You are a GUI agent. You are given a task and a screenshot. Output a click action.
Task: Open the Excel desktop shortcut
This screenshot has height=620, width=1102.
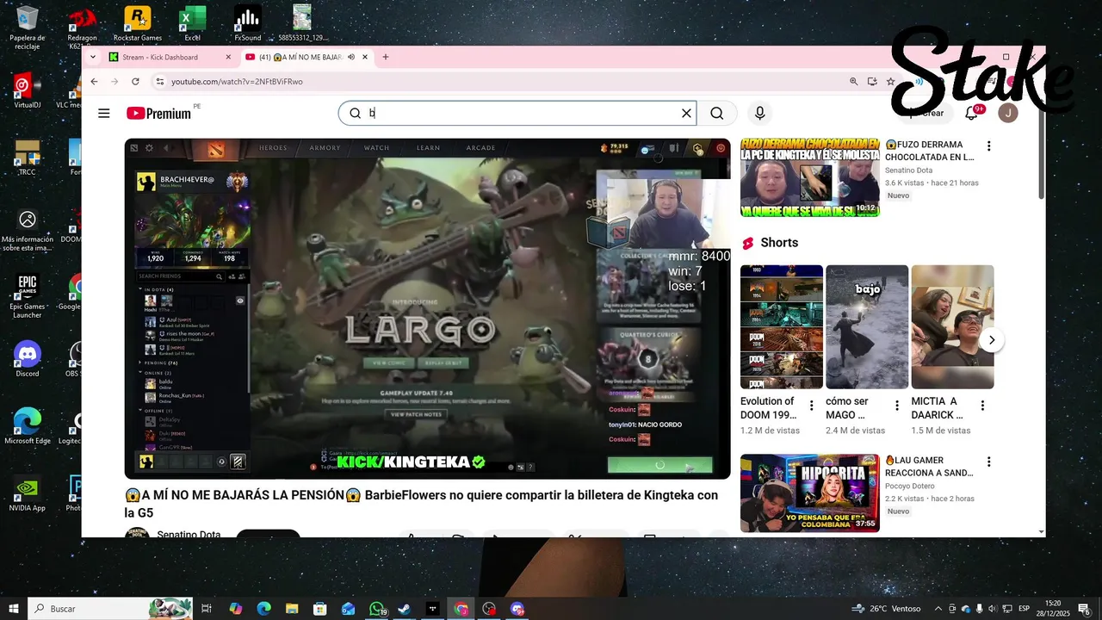click(x=193, y=23)
